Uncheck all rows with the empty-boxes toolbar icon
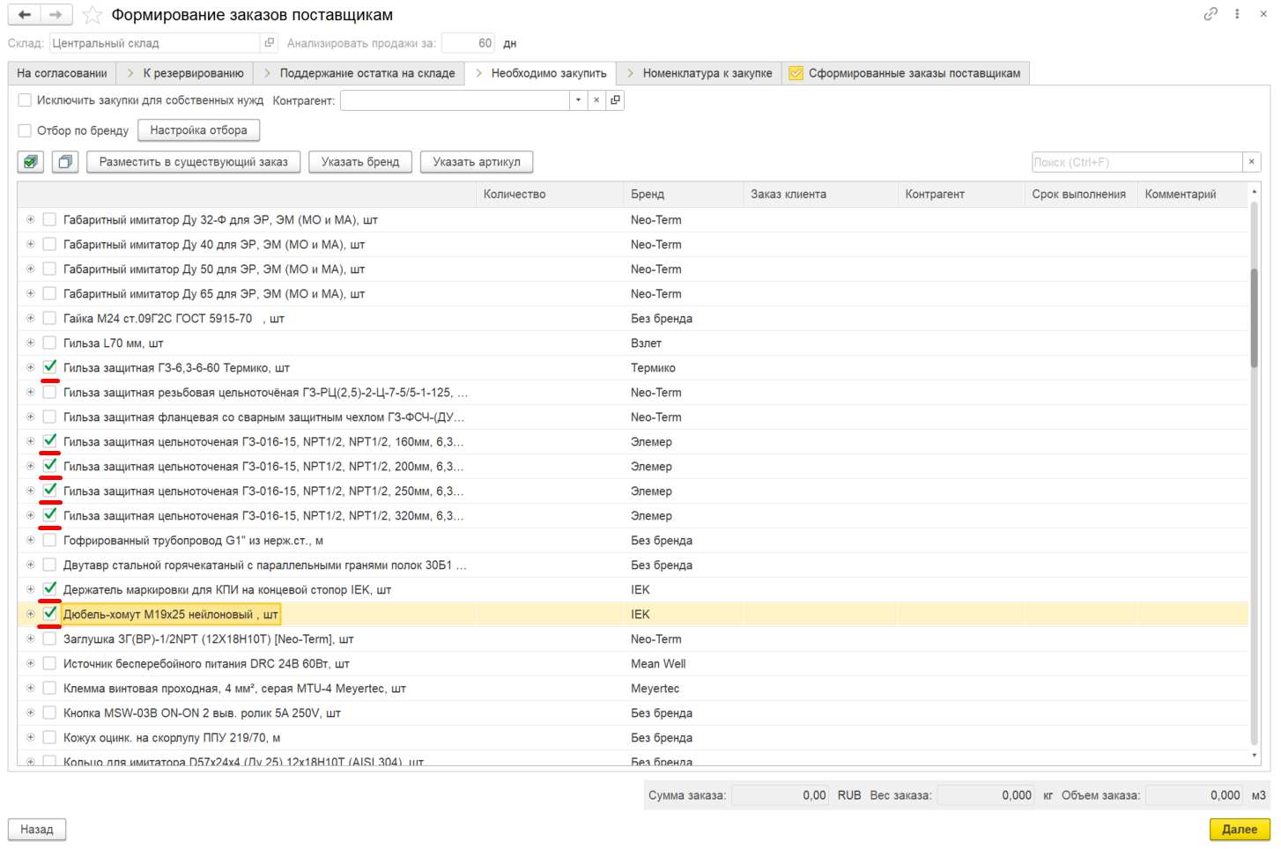The height and width of the screenshot is (849, 1281). coord(64,162)
